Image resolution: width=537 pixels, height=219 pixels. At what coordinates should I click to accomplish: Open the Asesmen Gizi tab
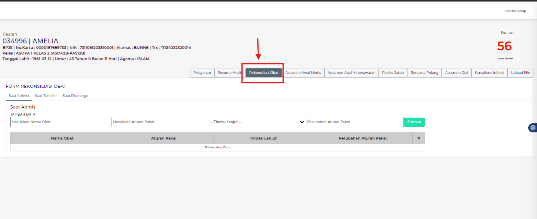coord(456,73)
